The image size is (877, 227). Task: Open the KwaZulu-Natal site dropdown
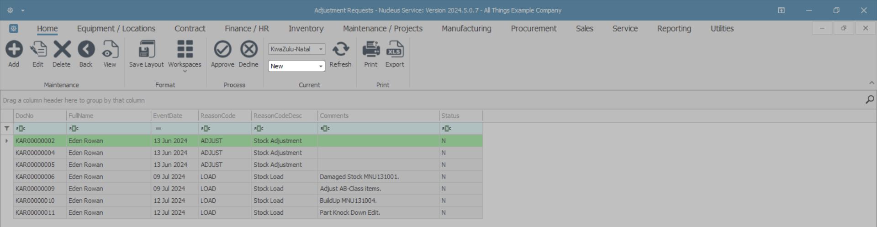321,49
